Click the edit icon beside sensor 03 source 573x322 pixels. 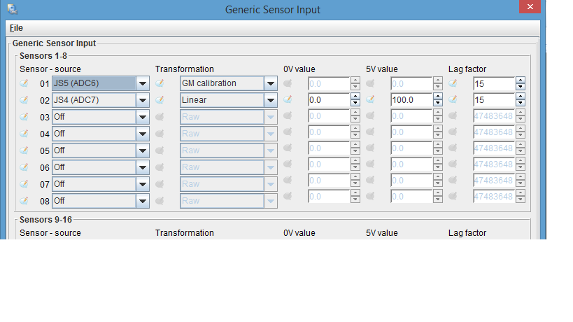click(x=24, y=116)
